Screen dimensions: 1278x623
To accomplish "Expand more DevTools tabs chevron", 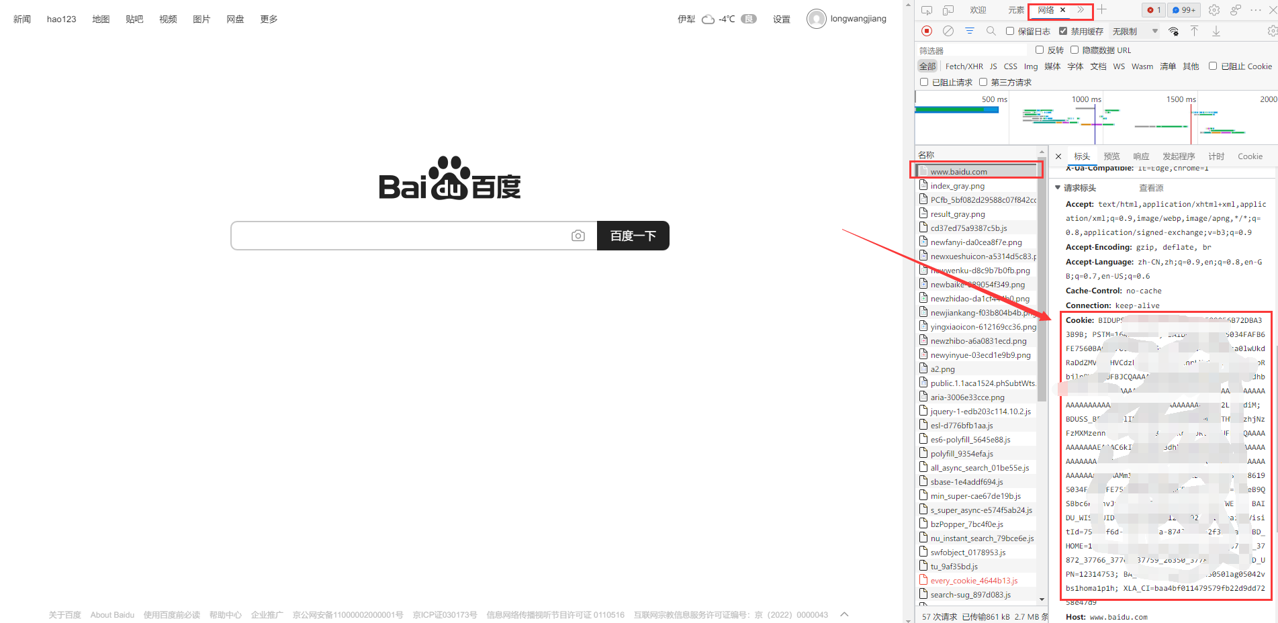I will tap(1081, 10).
